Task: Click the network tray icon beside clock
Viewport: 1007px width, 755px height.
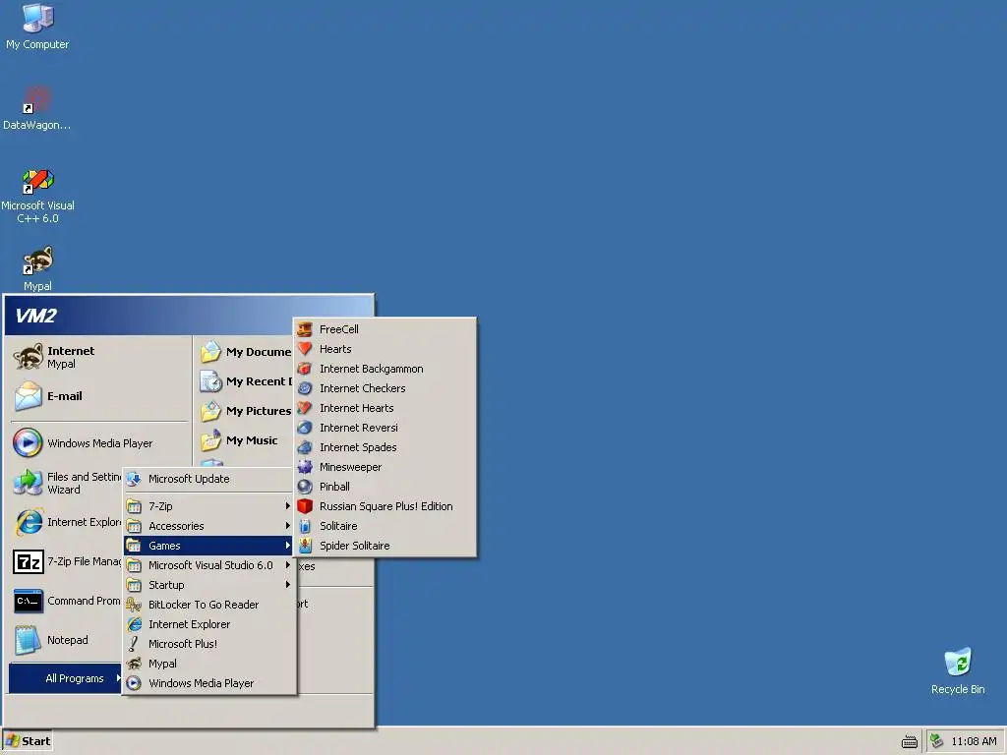Action: coord(937,741)
